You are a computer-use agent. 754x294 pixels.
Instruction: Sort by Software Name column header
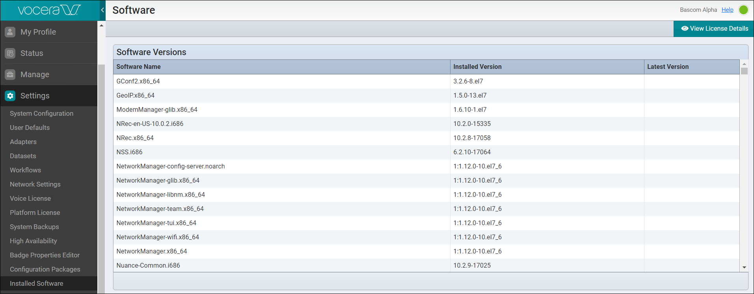tap(138, 67)
